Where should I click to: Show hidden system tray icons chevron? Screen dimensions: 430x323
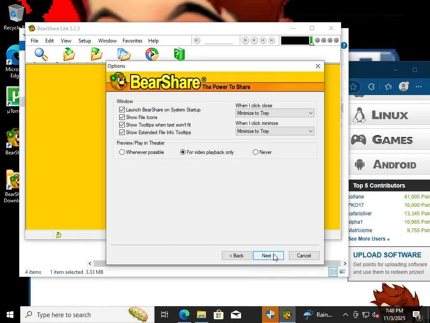click(346, 315)
